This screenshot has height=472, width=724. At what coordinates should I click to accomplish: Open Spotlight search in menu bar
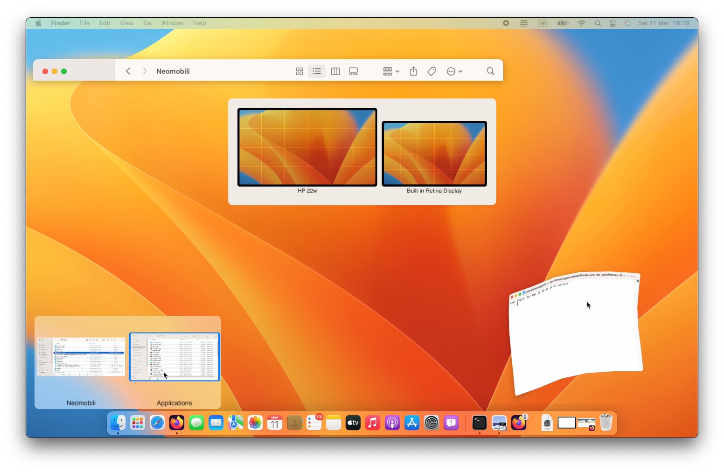click(598, 23)
